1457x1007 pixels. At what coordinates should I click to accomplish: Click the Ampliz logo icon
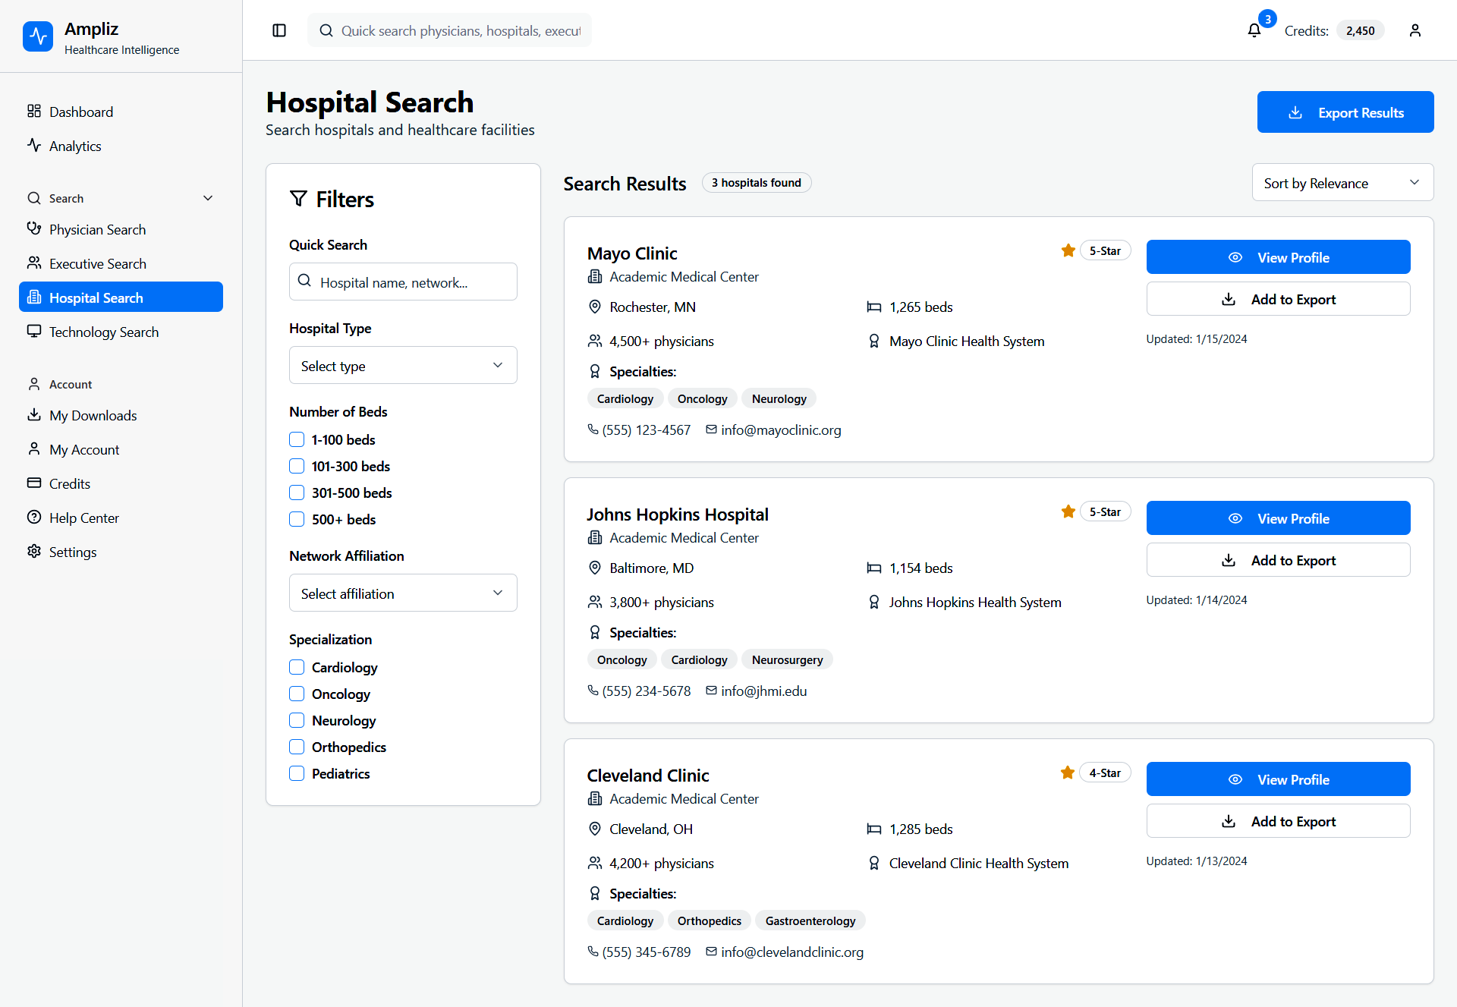tap(38, 36)
